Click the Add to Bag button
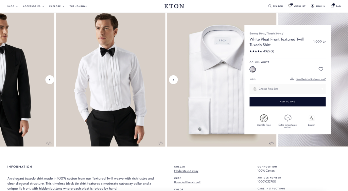The height and width of the screenshot is (191, 348). [288, 101]
